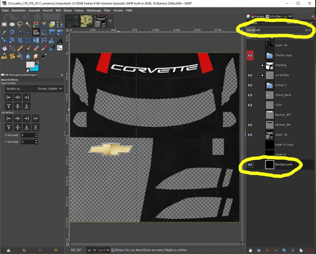
Task: Click the Flip tool
Action: click(x=36, y=40)
